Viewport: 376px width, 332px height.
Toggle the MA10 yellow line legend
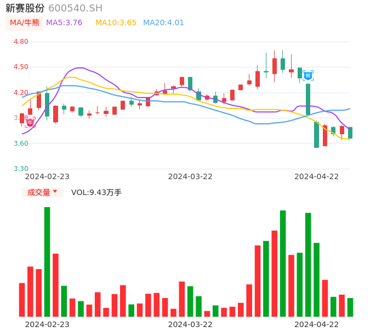click(116, 23)
